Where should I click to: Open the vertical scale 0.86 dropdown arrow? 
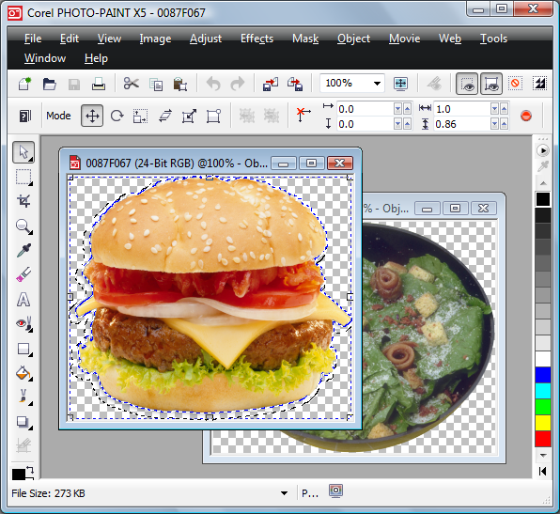[494, 124]
